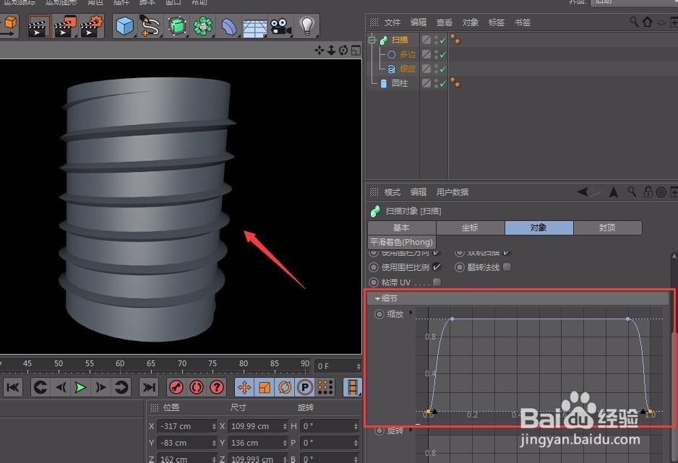Image resolution: width=678 pixels, height=463 pixels.
Task: Expand the 缩放 curve arrow
Action: coord(411,313)
